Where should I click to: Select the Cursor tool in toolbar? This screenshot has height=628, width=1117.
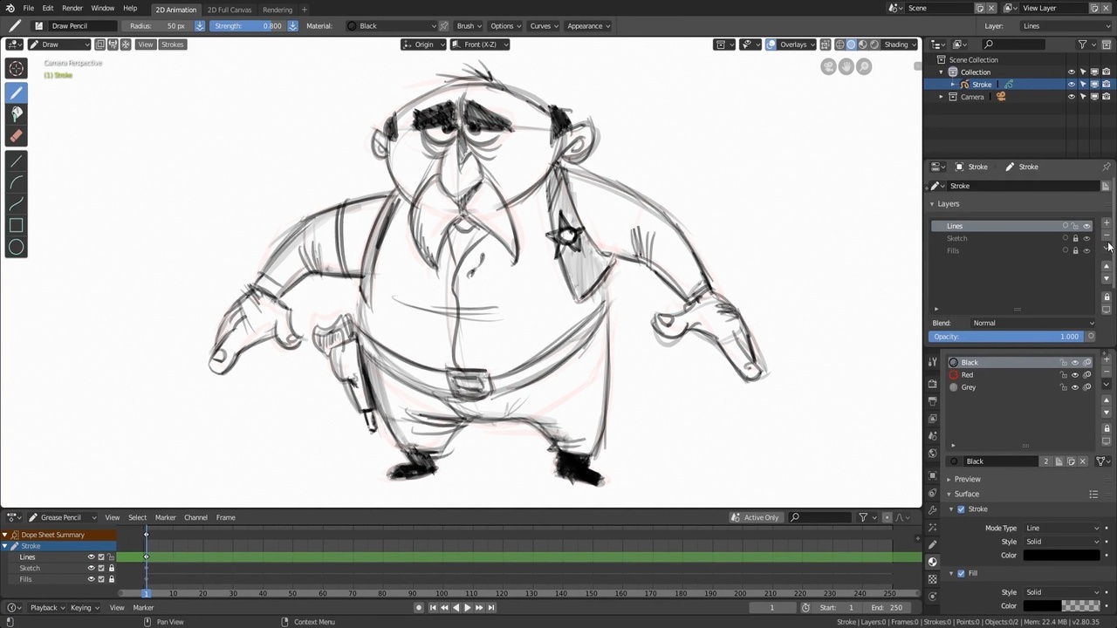pos(16,68)
